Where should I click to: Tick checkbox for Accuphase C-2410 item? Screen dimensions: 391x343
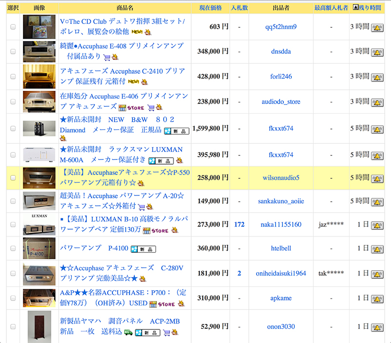coord(13,77)
